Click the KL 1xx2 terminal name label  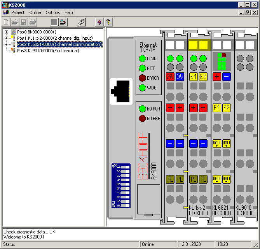tap(197, 207)
